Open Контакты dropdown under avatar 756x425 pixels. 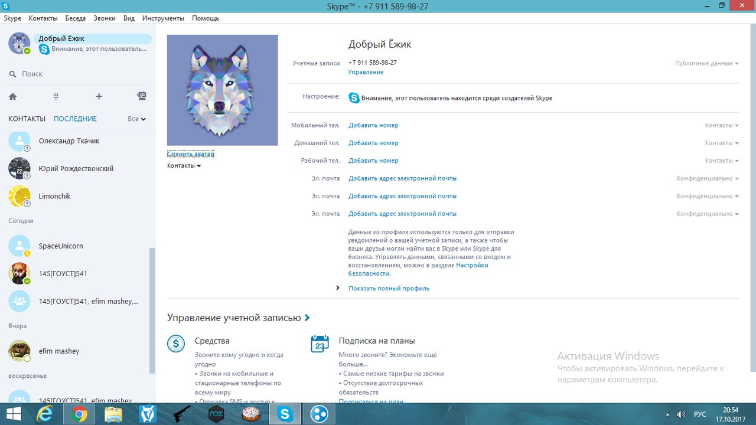pos(184,166)
